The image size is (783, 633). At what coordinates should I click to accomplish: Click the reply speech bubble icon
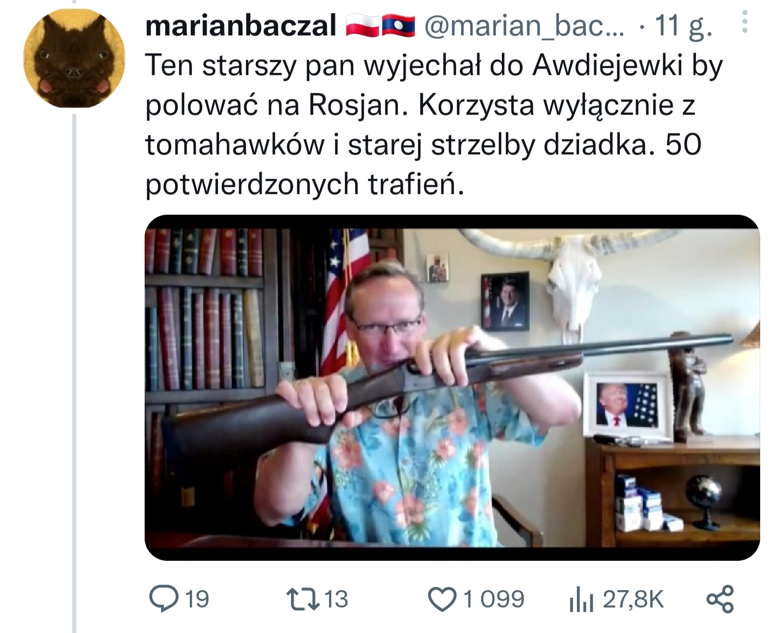tap(164, 599)
